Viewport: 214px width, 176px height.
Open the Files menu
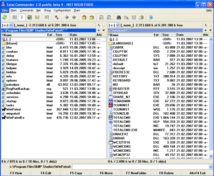(x=5, y=11)
